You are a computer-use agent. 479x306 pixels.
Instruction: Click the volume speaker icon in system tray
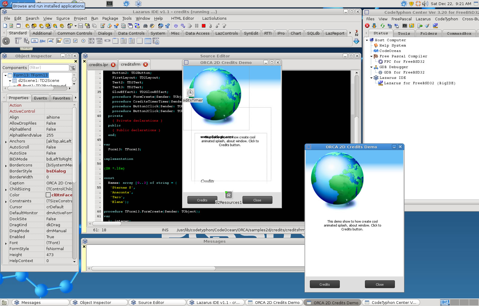click(425, 4)
